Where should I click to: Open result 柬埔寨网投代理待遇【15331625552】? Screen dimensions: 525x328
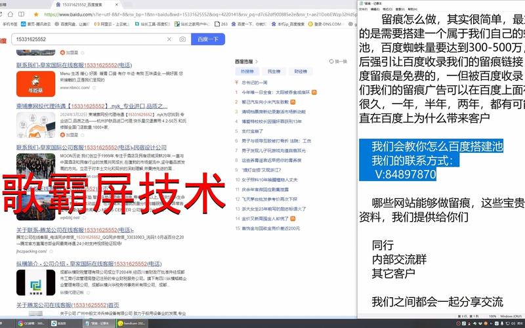point(92,106)
